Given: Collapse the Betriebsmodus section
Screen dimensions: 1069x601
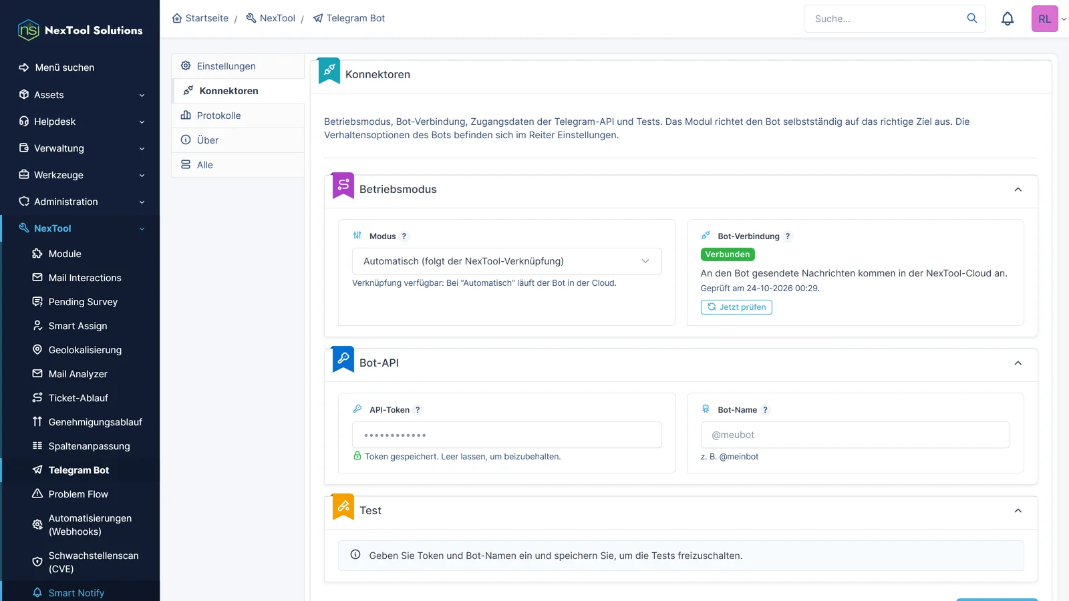Looking at the screenshot, I should [1018, 190].
